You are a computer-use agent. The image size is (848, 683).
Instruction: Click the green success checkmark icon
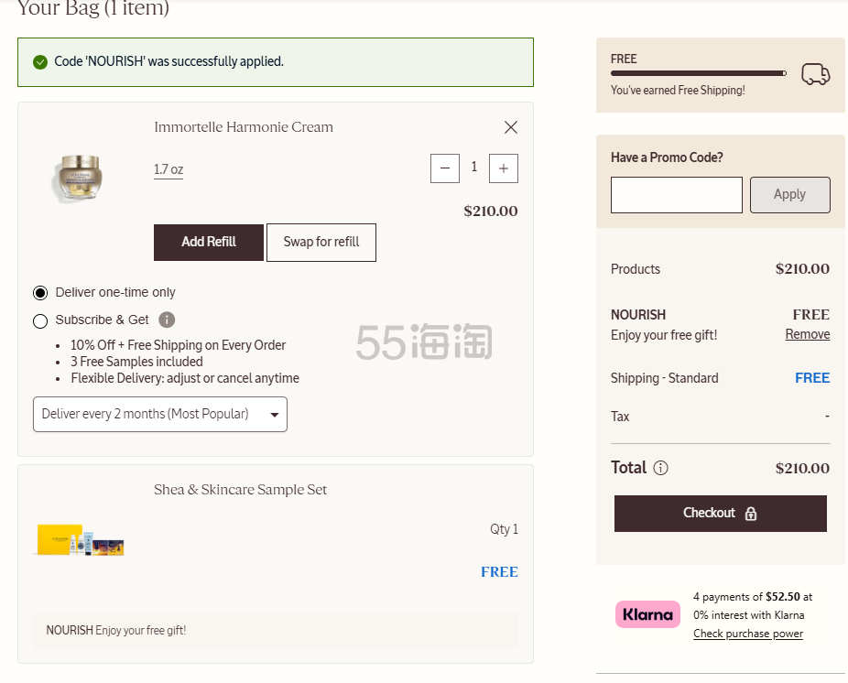(40, 62)
